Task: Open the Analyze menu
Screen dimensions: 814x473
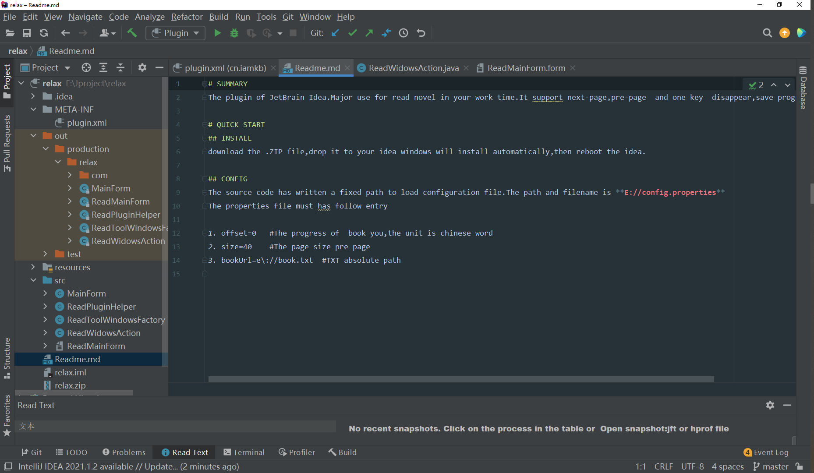Action: [x=149, y=17]
